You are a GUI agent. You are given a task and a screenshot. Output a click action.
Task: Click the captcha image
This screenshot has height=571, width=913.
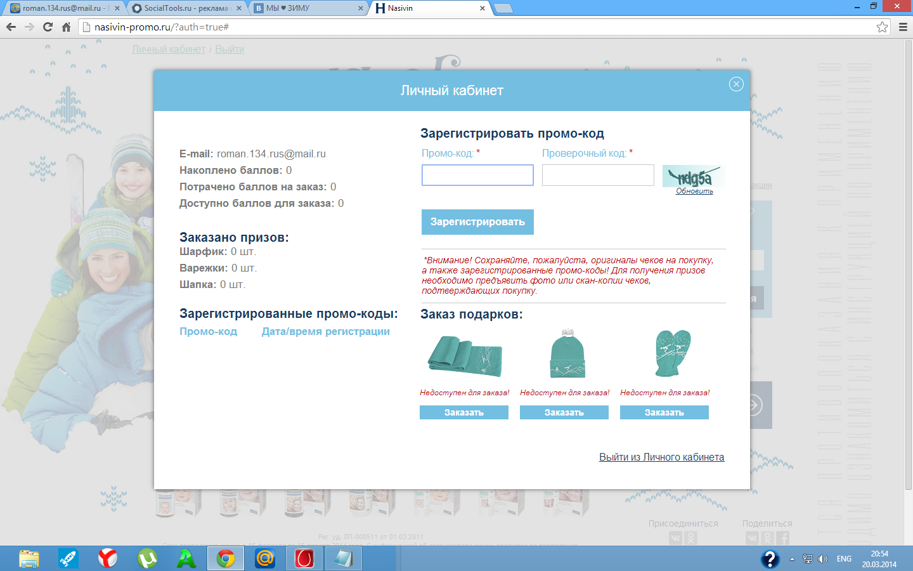[x=694, y=176]
